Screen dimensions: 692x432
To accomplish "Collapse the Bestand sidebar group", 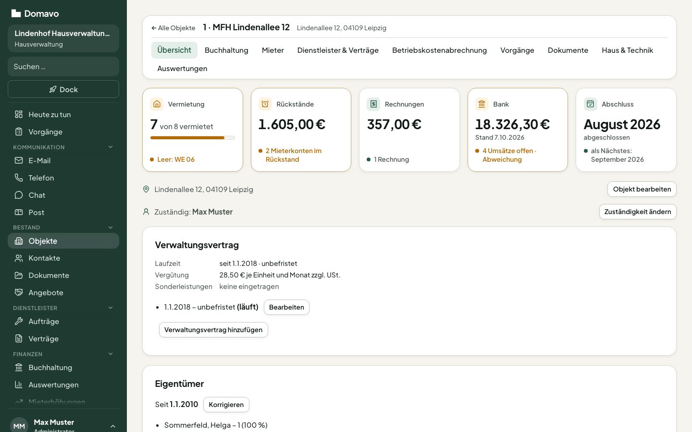I will click(x=111, y=228).
